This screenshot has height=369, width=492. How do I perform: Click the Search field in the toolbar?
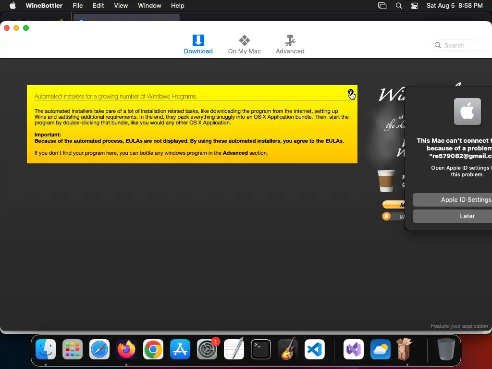[x=461, y=45]
